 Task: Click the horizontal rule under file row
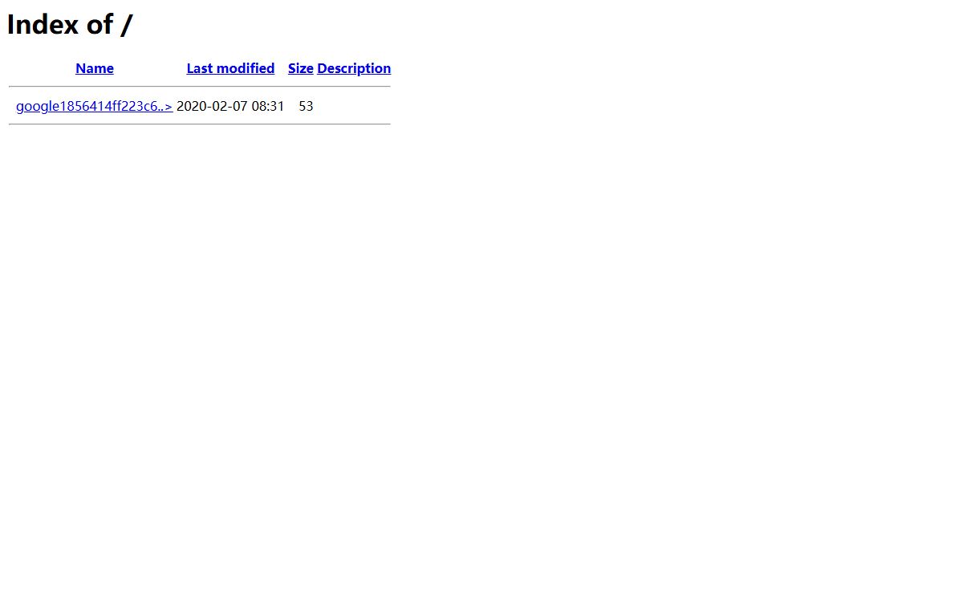coord(200,124)
